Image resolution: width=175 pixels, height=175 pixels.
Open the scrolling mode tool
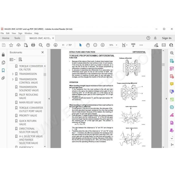coord(133,45)
